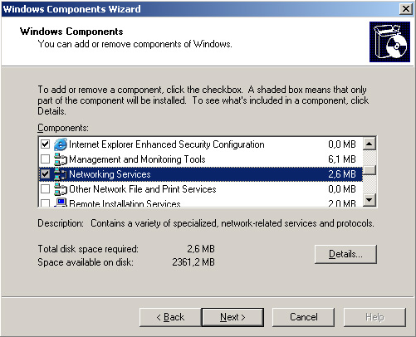Select the 'Networking Services' row text
Viewport: 416px width, 337px height.
tap(110, 174)
